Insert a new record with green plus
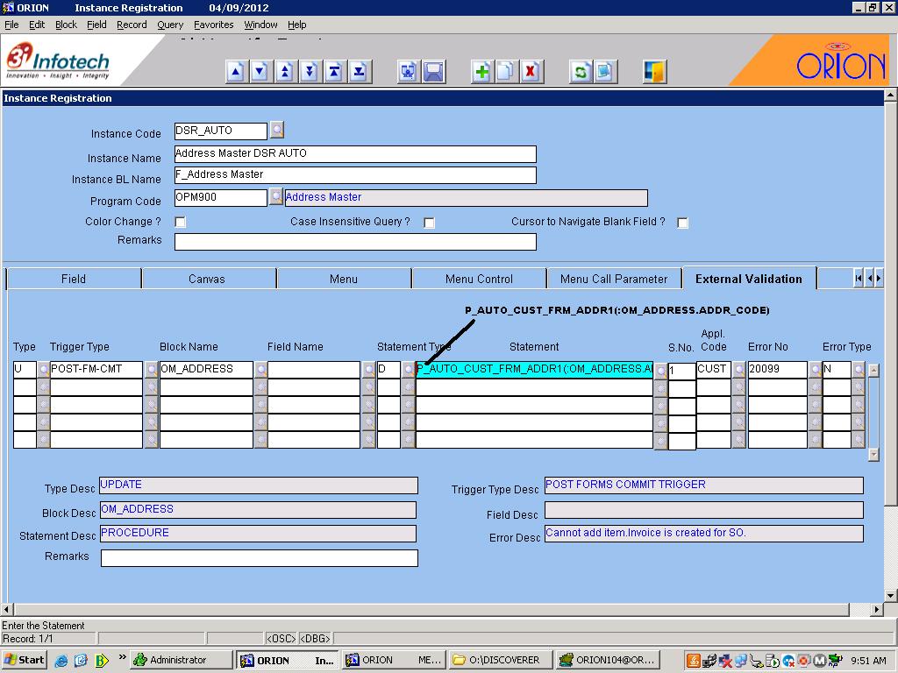Image resolution: width=898 pixels, height=673 pixels. pyautogui.click(x=482, y=72)
